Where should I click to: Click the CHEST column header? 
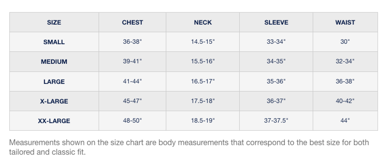[132, 22]
